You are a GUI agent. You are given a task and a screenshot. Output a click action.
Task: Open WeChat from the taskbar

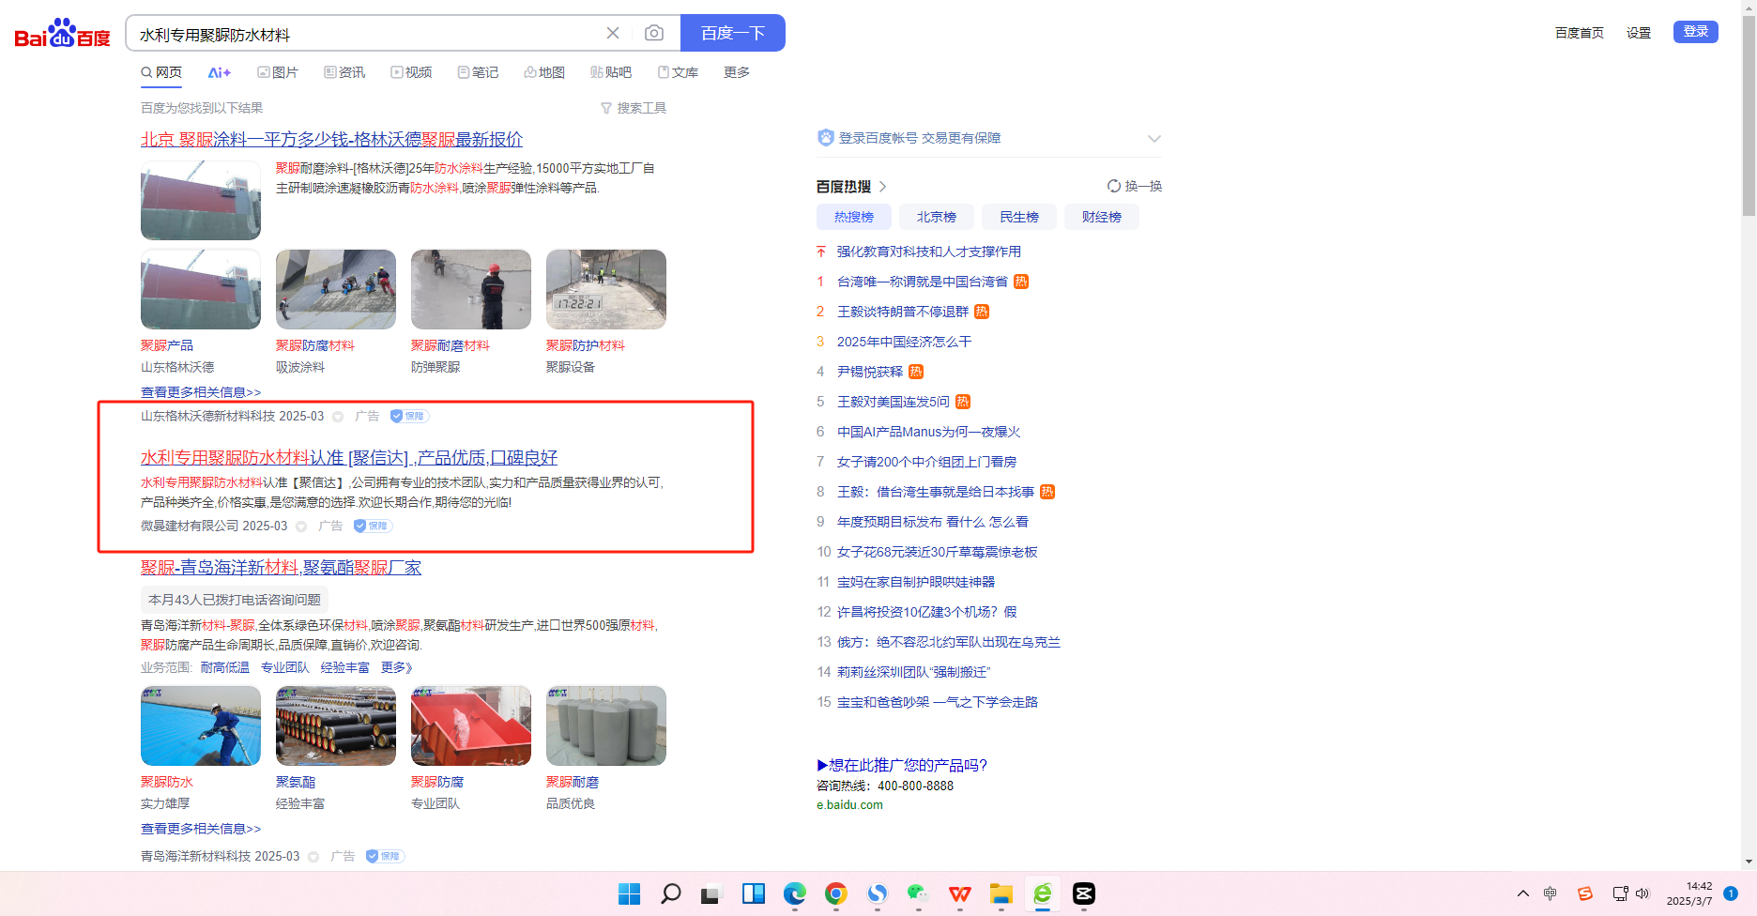(x=919, y=893)
